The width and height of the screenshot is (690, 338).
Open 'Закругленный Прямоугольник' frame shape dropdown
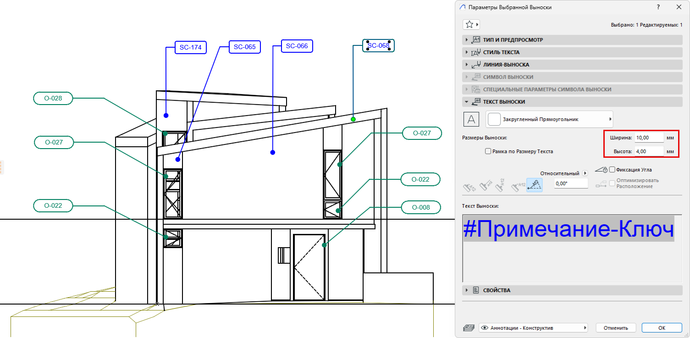[549, 119]
